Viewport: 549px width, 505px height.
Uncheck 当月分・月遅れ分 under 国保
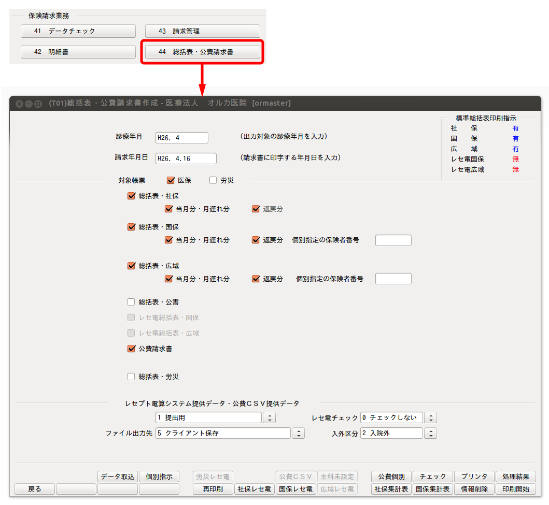169,240
